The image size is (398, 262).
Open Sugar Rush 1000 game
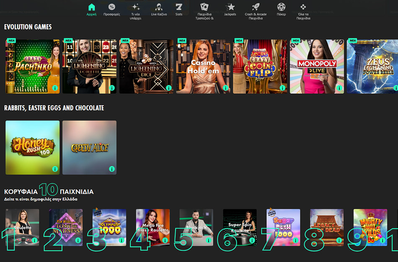click(x=283, y=227)
